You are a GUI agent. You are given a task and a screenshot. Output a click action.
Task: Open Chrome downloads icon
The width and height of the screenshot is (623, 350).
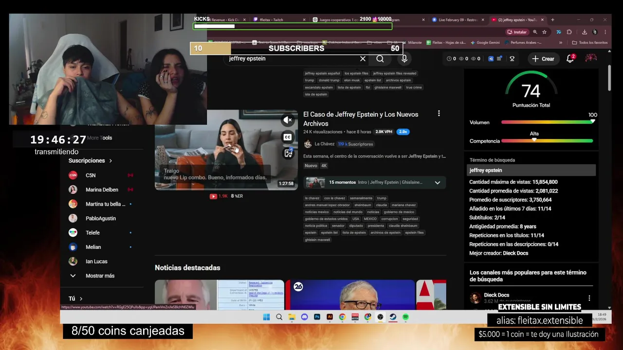tap(585, 32)
